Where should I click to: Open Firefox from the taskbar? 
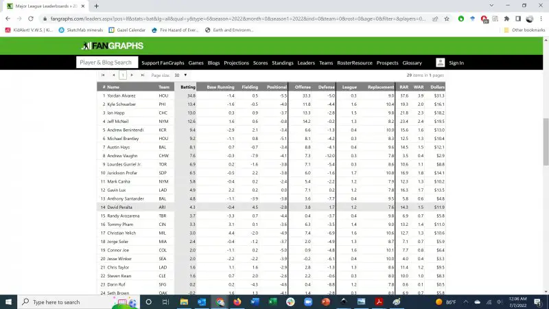pyautogui.click(x=237, y=302)
